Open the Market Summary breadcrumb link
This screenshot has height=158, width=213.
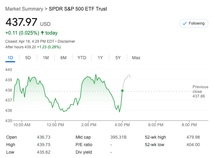pyautogui.click(x=24, y=9)
